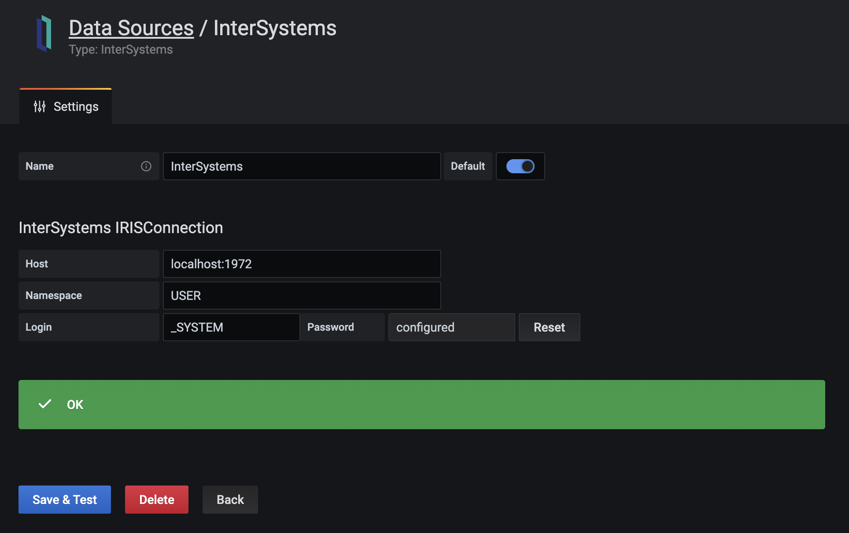Image resolution: width=849 pixels, height=533 pixels.
Task: Select the Login field with _SYSTEM
Action: tap(231, 327)
